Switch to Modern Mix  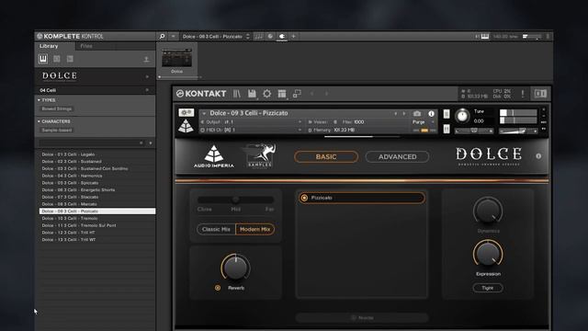point(255,229)
